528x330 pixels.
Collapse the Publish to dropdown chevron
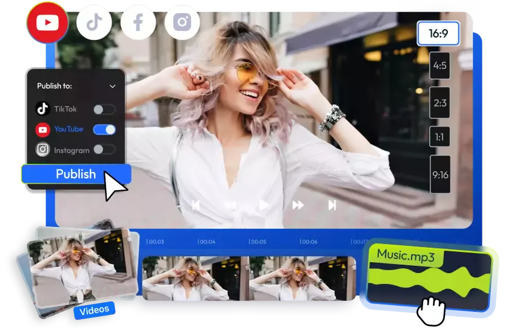[x=113, y=86]
